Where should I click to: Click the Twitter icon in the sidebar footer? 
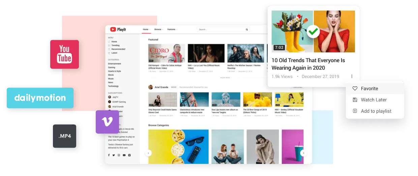[x=114, y=155]
